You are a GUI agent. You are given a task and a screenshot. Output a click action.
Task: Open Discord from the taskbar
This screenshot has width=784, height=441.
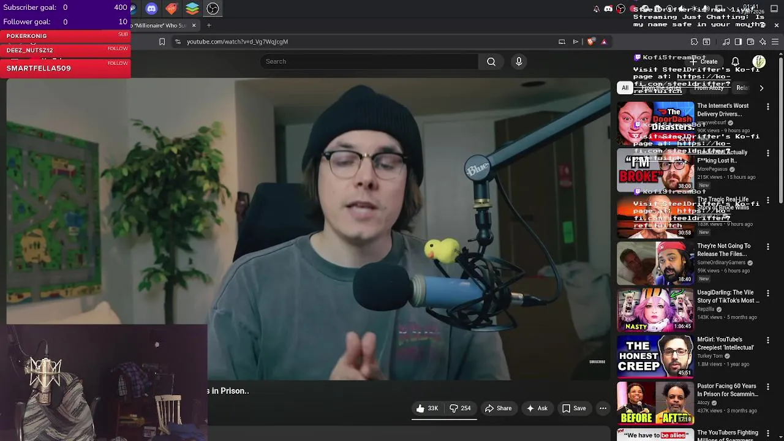152,9
